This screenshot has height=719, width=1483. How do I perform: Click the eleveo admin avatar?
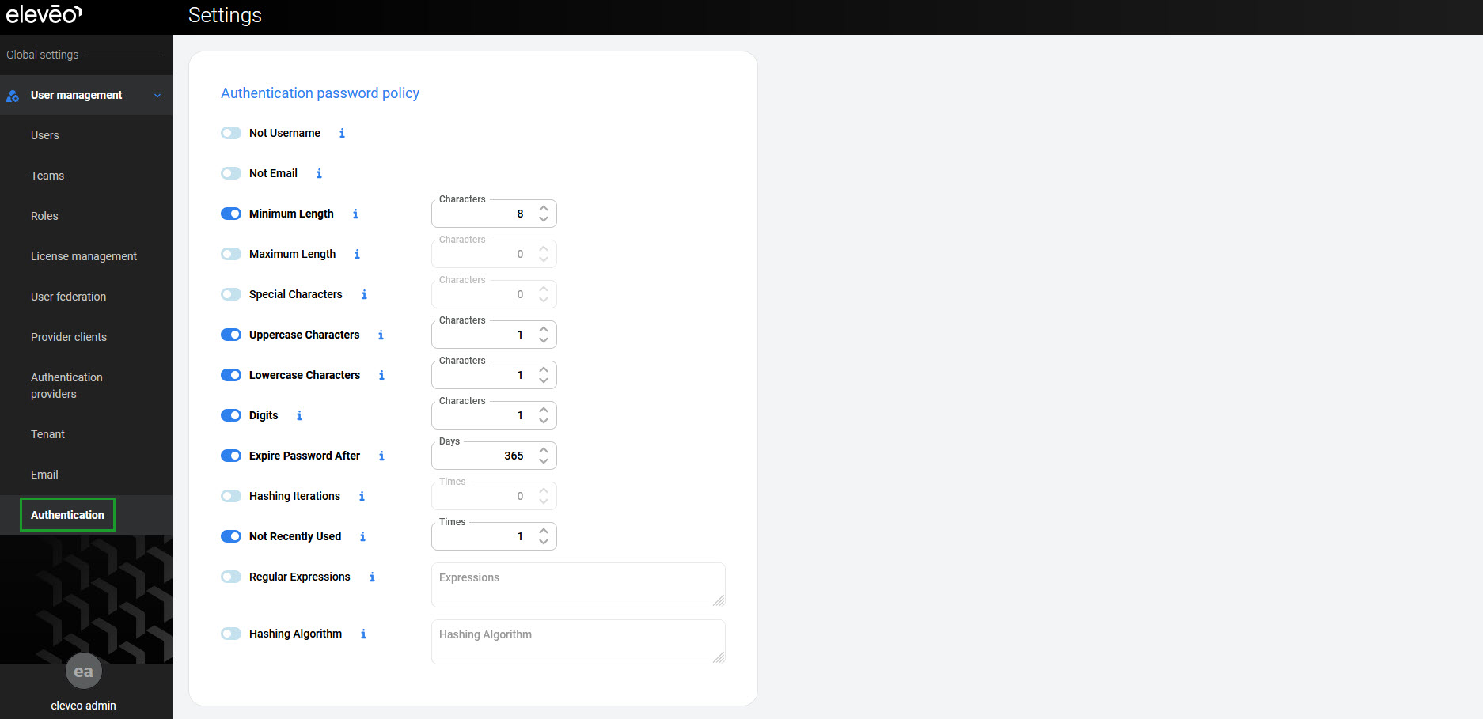click(x=83, y=672)
